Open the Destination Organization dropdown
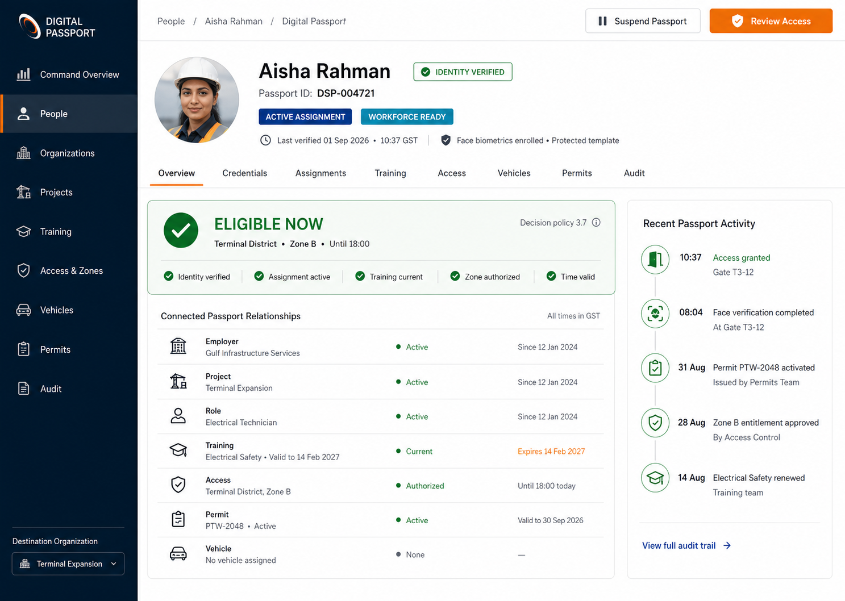 coord(68,564)
